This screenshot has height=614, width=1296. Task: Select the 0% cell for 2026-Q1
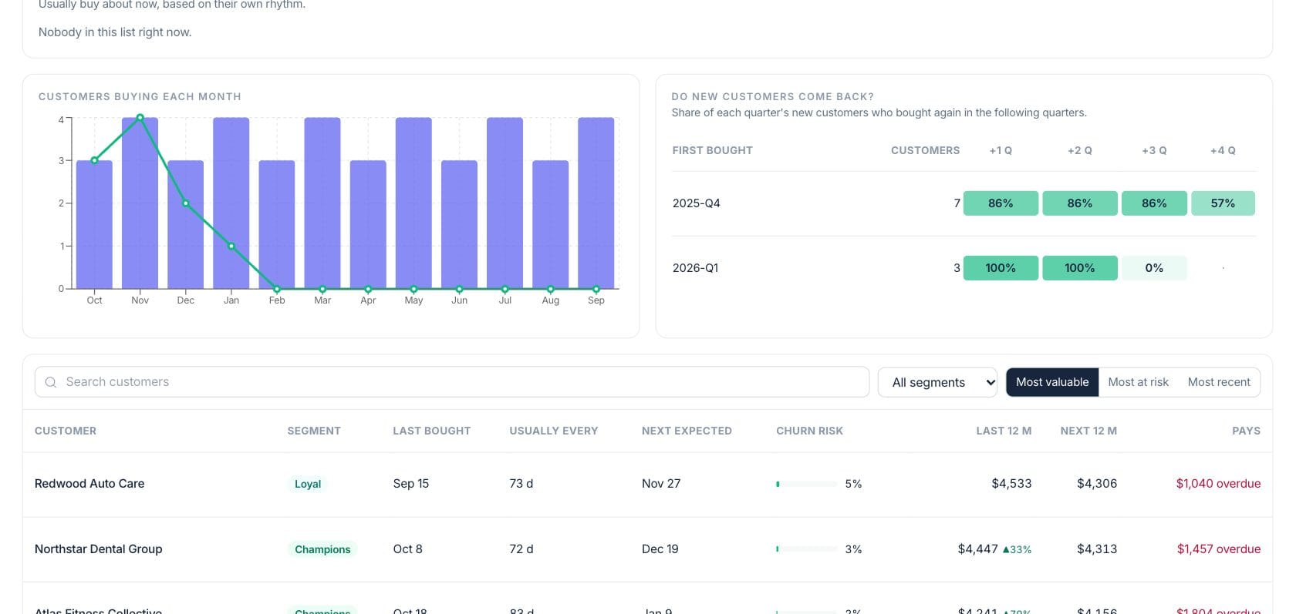1154,268
